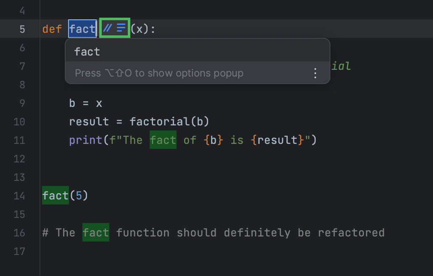This screenshot has width=433, height=276.
Task: Click the highlighted fact word in the comment
Action: pyautogui.click(x=96, y=232)
